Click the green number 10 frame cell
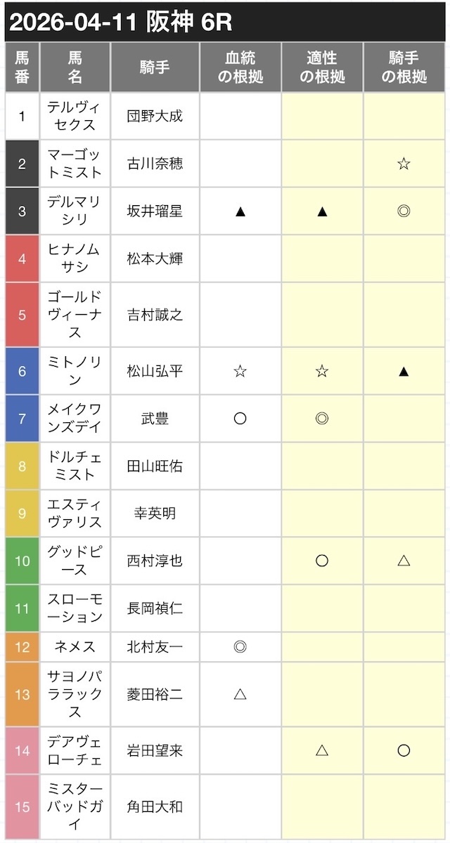Viewport: 450px width, 843px height. (x=22, y=561)
